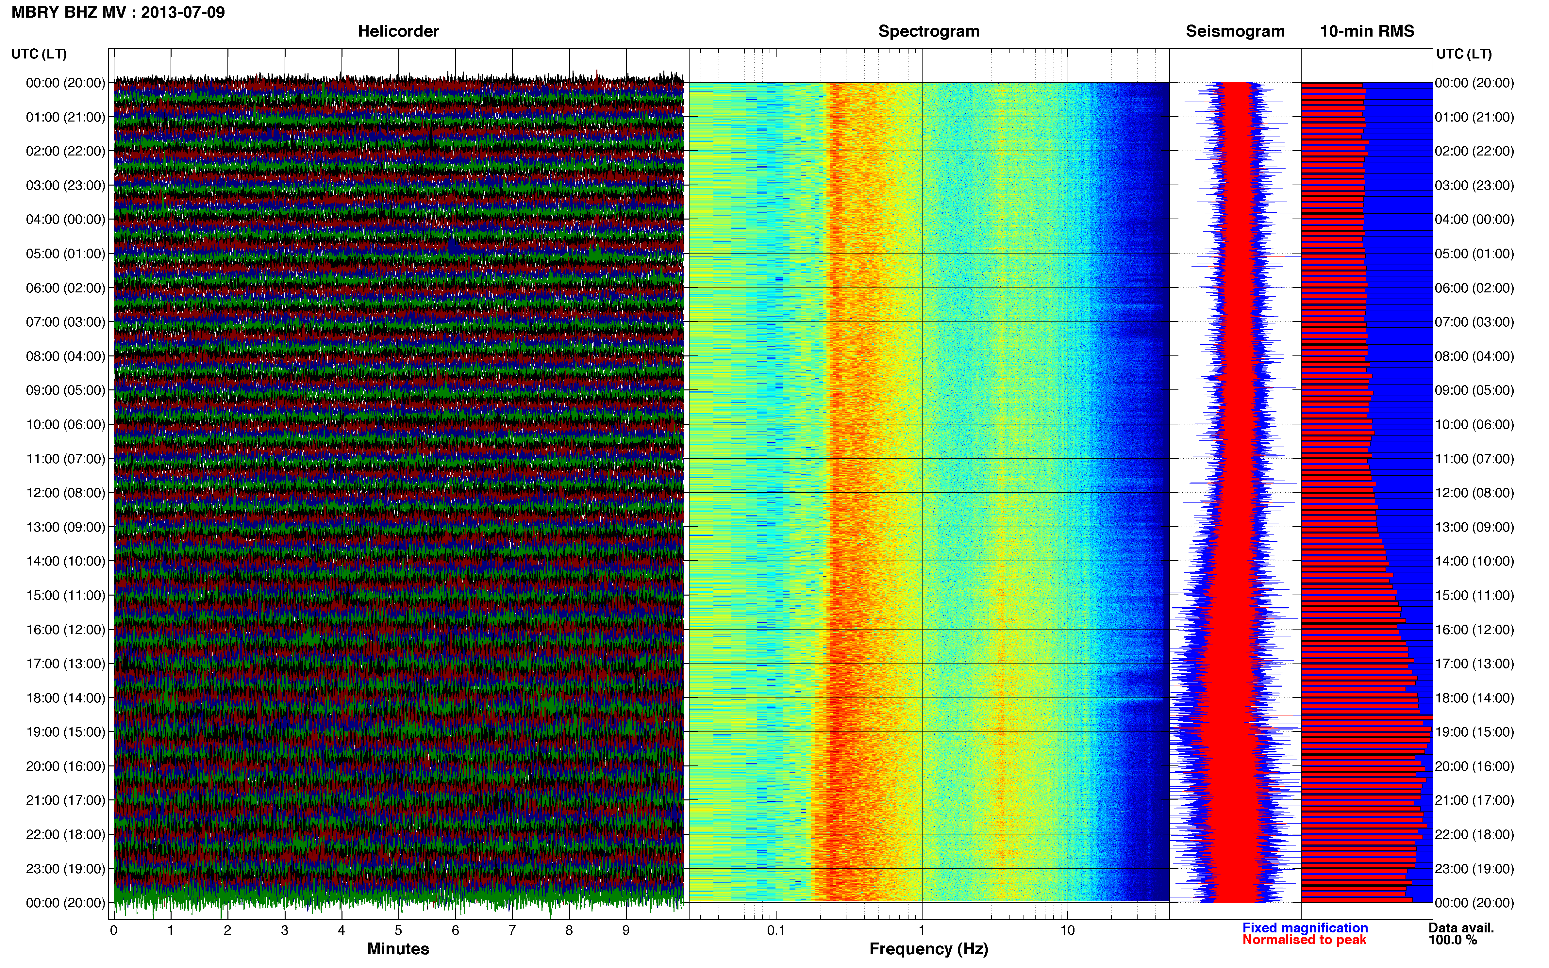Click the '8' tick on the Minutes axis
Viewport: 1549px width, 968px height.
569,931
